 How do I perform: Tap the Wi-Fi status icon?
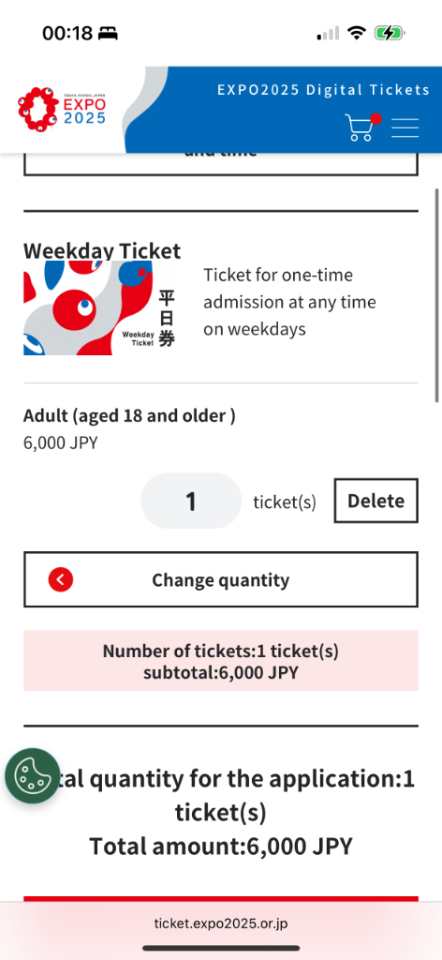pos(355,33)
